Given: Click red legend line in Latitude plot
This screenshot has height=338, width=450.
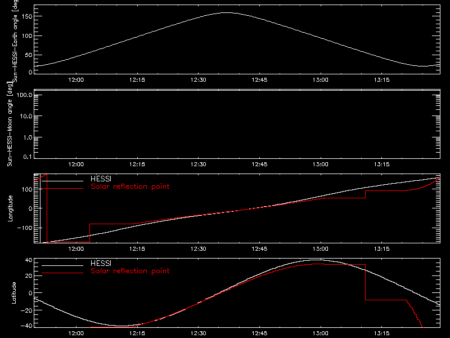Looking at the screenshot, I should pyautogui.click(x=62, y=273).
